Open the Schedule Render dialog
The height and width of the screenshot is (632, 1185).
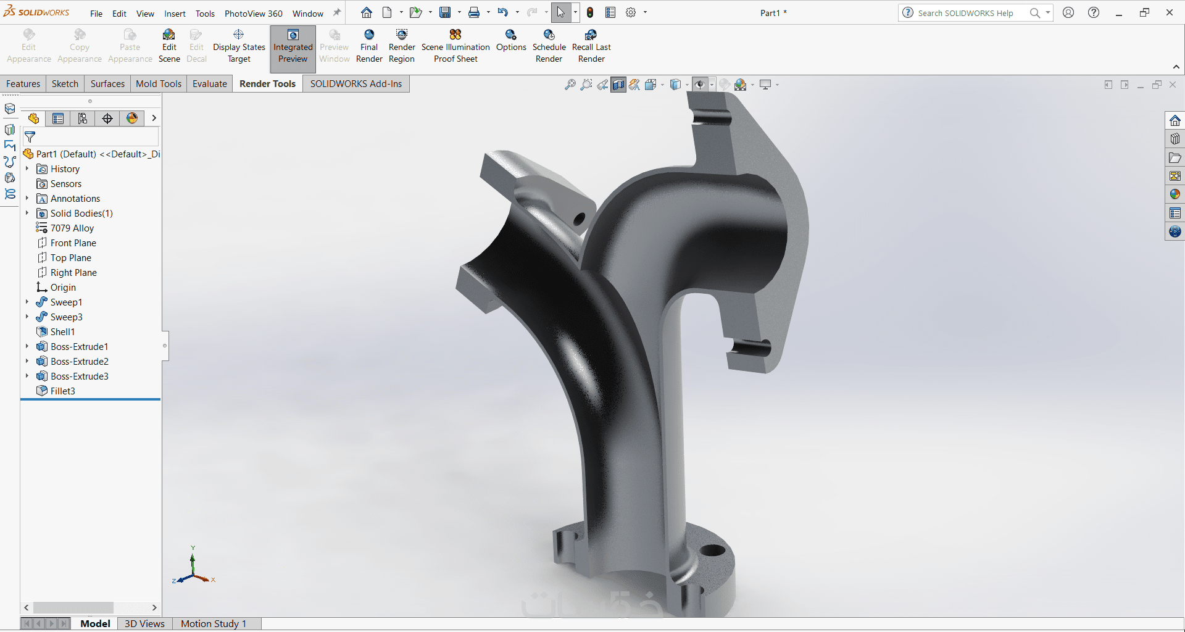click(549, 46)
